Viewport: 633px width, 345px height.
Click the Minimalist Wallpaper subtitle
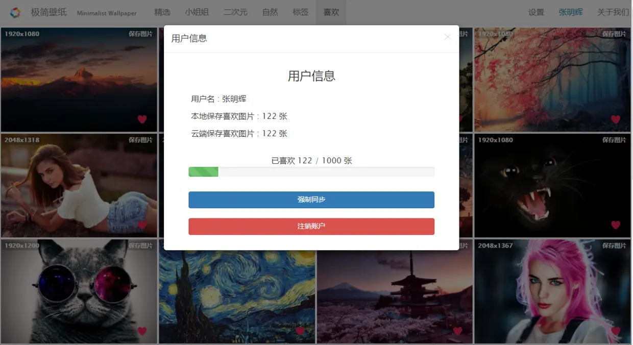pyautogui.click(x=107, y=13)
